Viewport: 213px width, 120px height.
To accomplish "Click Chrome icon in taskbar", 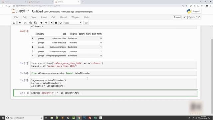I will pos(79,118).
